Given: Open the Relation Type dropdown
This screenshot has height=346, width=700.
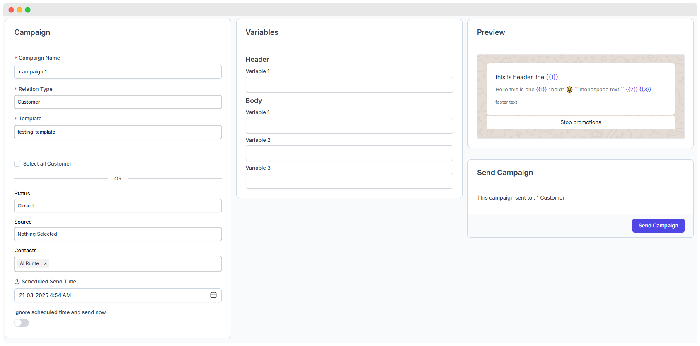Looking at the screenshot, I should click(x=118, y=102).
